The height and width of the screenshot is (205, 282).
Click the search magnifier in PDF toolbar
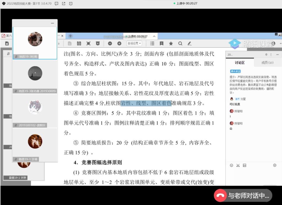180,44
